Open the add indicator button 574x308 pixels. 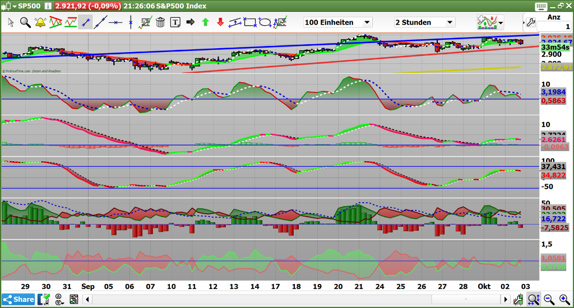click(x=487, y=22)
